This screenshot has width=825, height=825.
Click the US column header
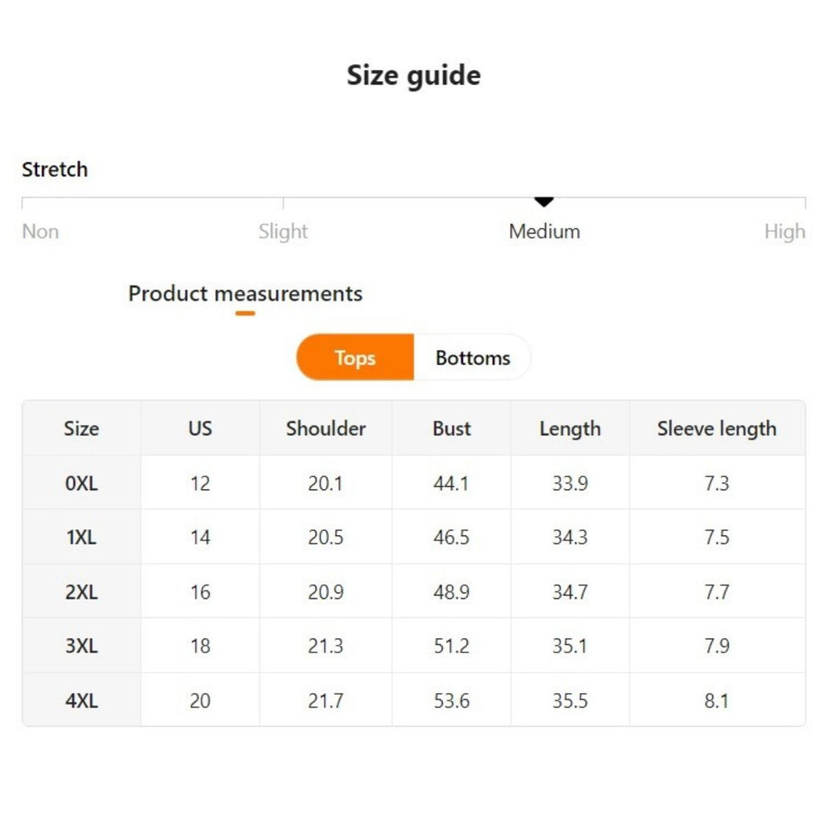click(x=200, y=429)
